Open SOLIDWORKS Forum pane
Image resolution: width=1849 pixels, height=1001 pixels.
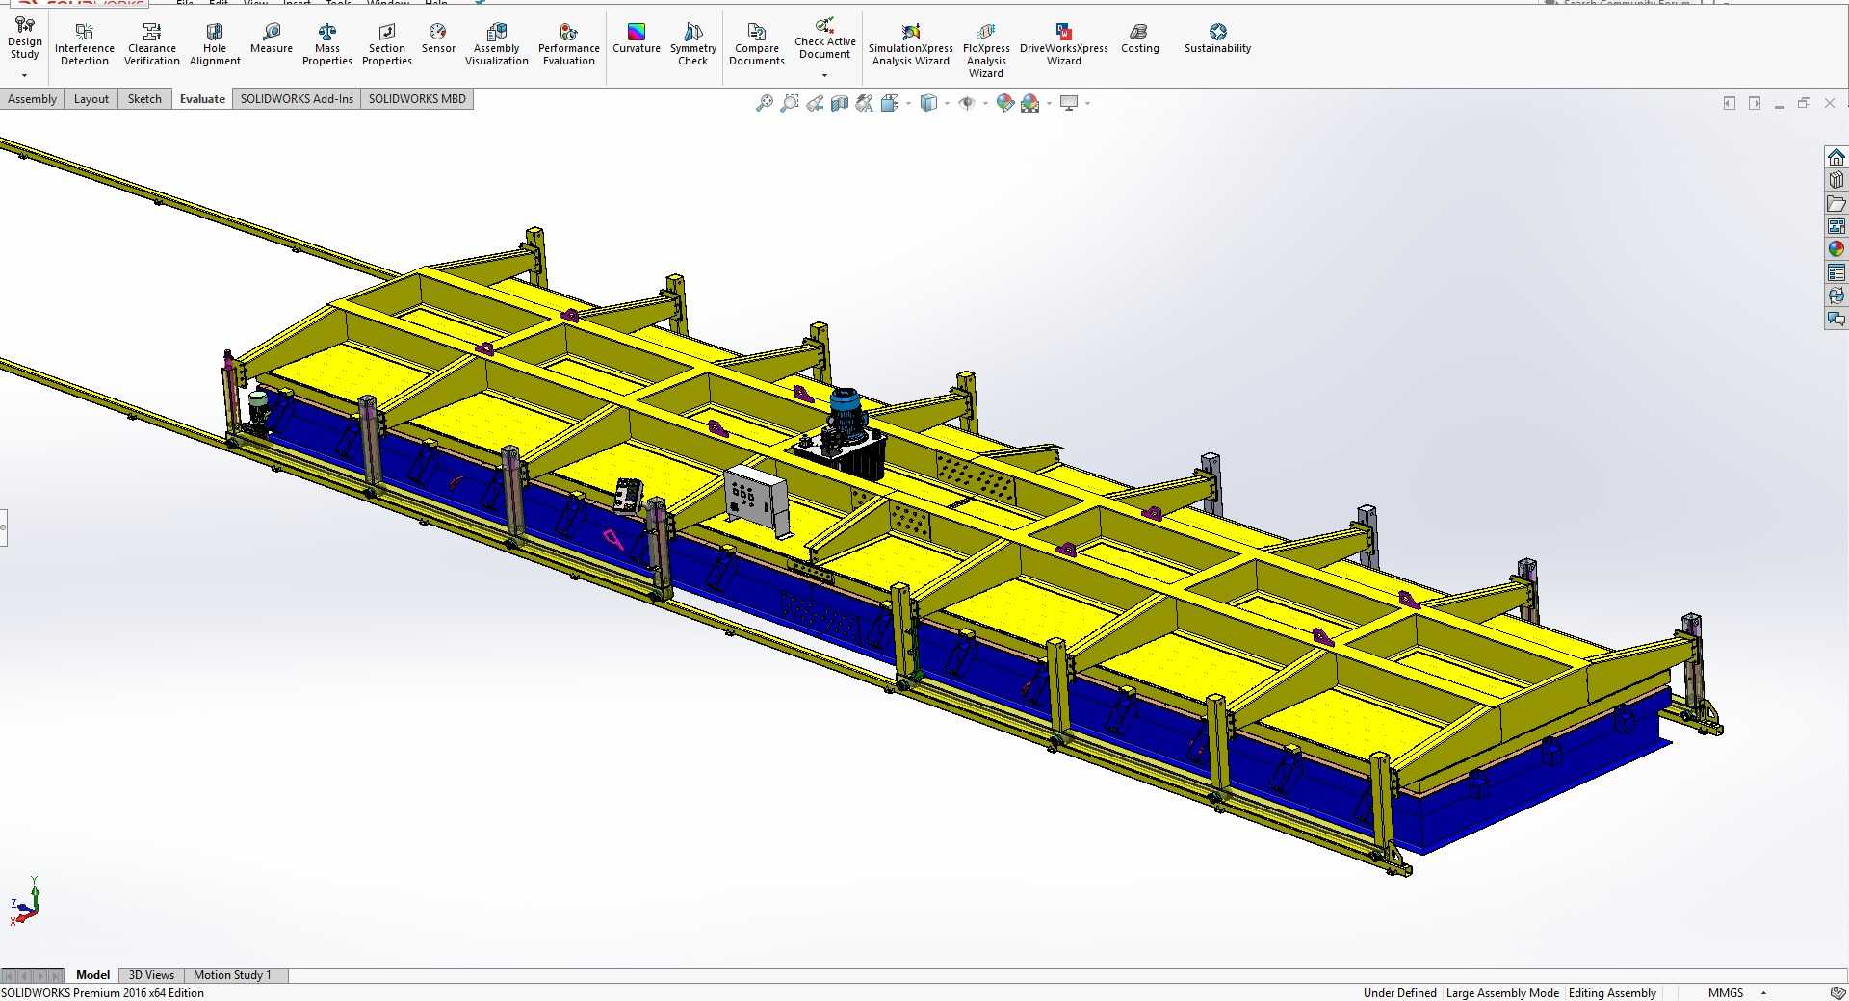(x=1836, y=319)
